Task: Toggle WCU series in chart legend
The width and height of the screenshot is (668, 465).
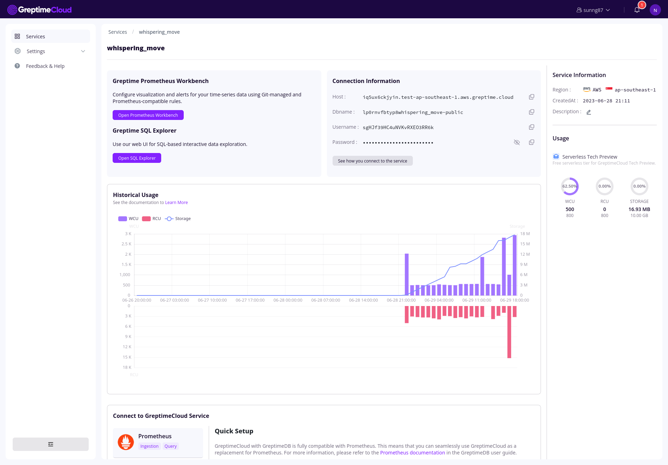Action: tap(128, 219)
